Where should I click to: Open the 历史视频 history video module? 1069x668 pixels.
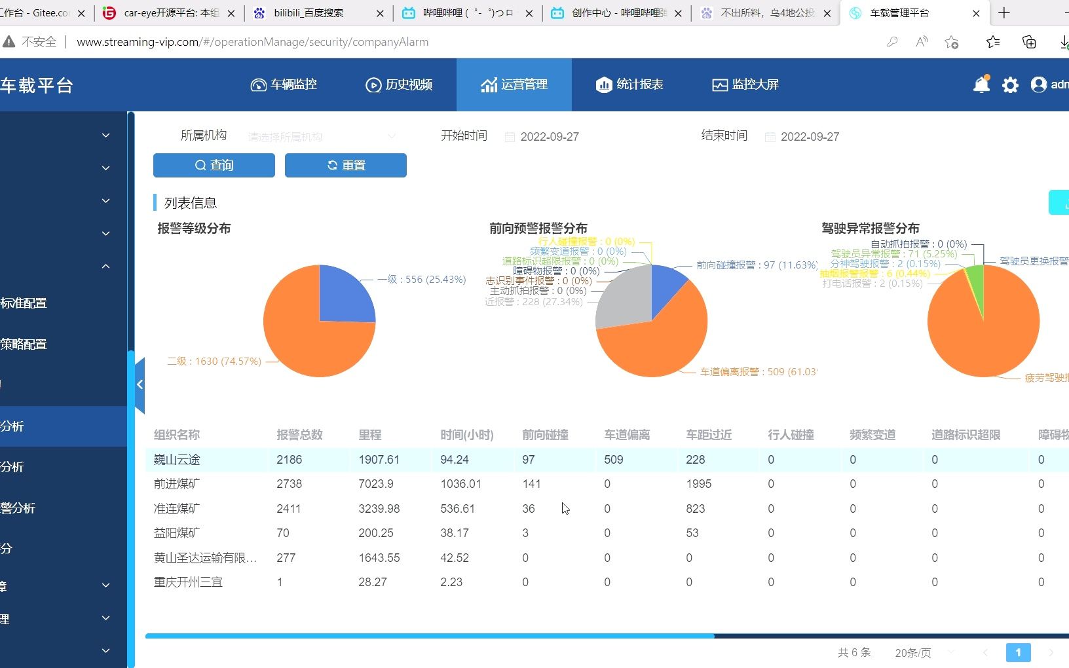point(399,84)
